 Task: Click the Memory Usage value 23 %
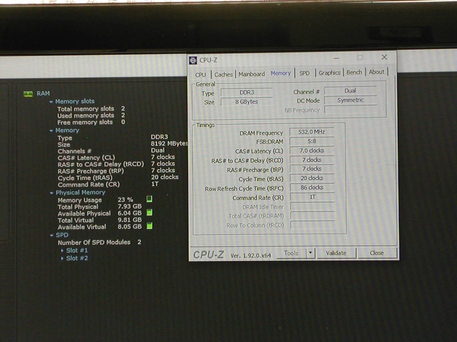coord(125,199)
